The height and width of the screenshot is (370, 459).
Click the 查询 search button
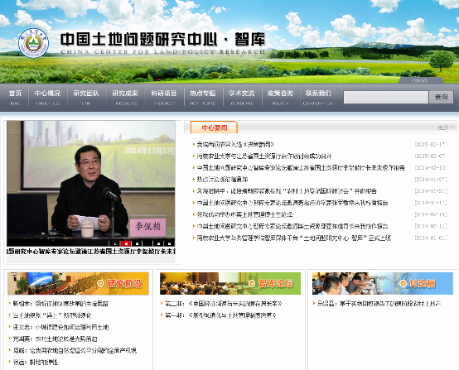click(441, 97)
